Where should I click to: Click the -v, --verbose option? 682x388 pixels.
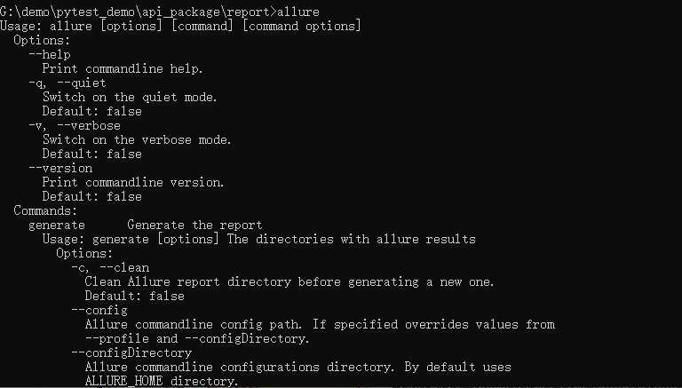pos(75,125)
